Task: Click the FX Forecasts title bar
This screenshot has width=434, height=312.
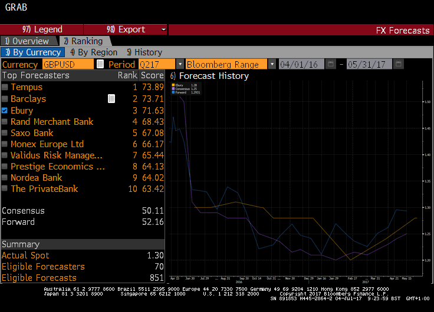Action: 301,30
